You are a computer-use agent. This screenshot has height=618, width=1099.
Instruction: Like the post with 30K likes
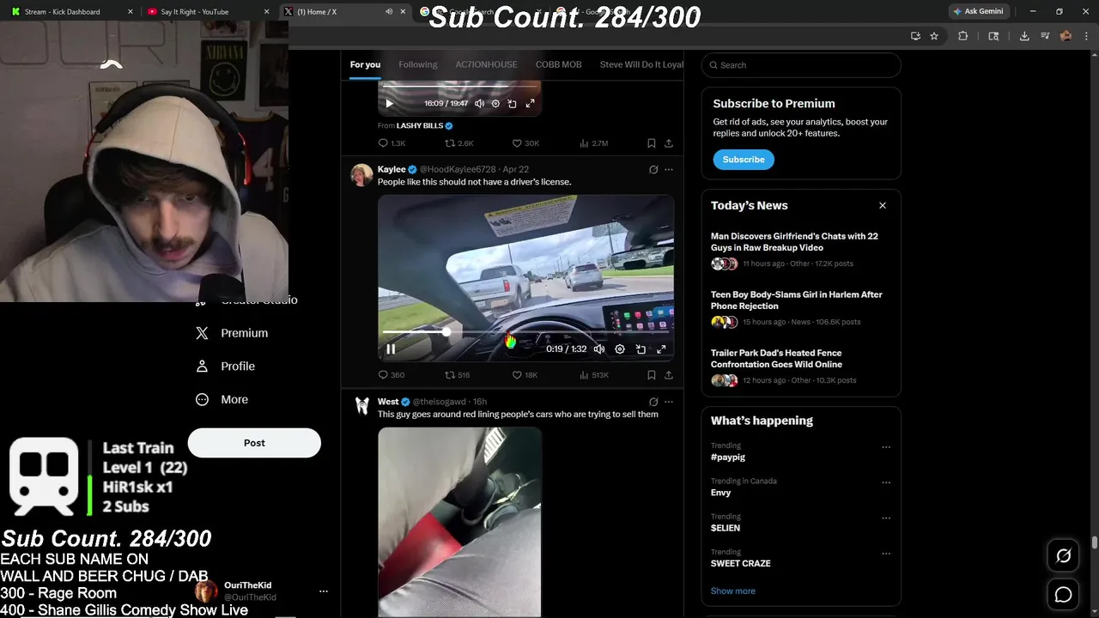[525, 143]
